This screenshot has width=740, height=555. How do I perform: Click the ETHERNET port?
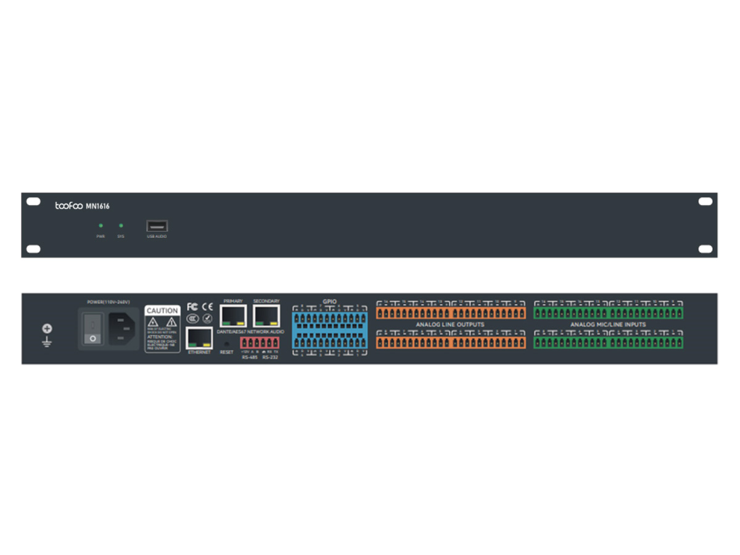pos(199,338)
